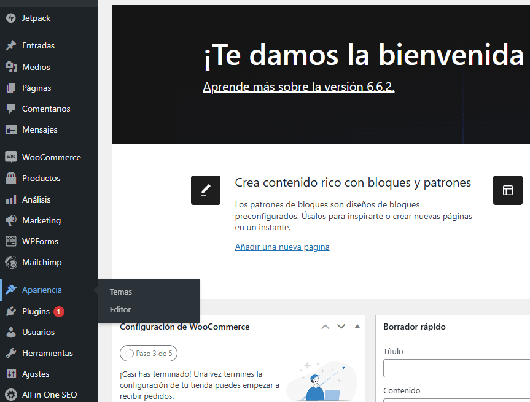The height and width of the screenshot is (402, 530).
Task: Click the Marketing megaphone icon
Action: tap(11, 220)
